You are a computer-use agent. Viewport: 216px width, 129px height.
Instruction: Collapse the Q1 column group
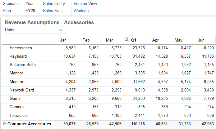tap(126, 40)
